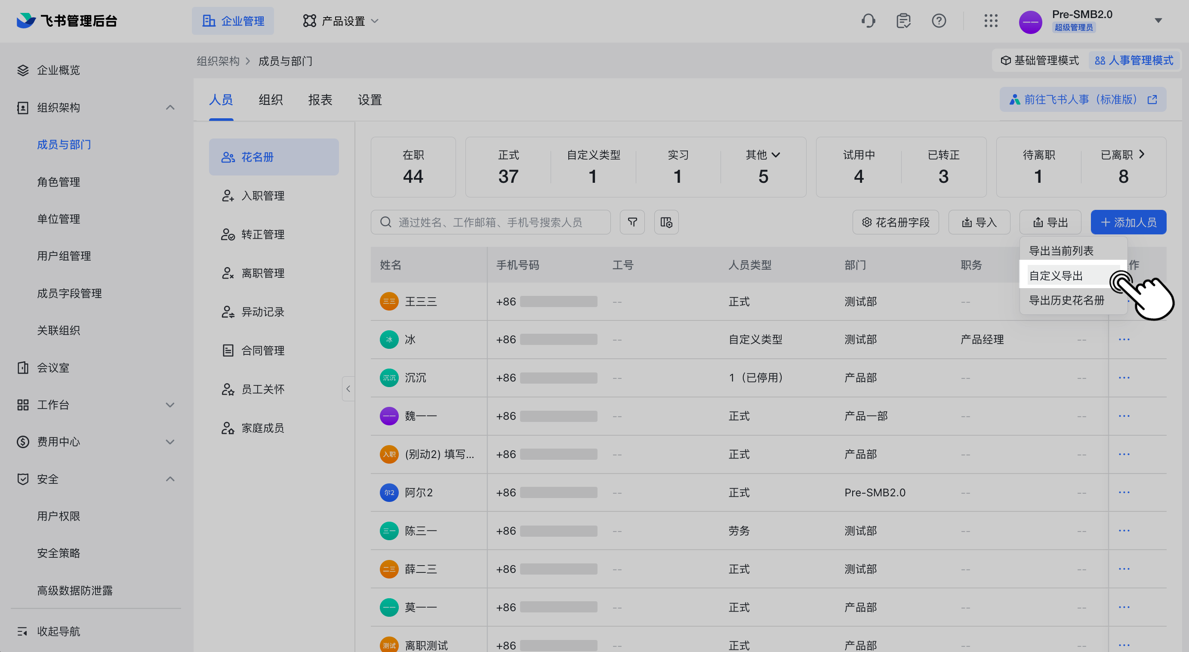
Task: Click the purple user avatar in header
Action: [1030, 22]
